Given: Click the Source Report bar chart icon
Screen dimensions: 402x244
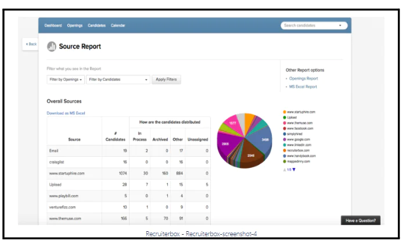Looking at the screenshot, I should tap(52, 46).
